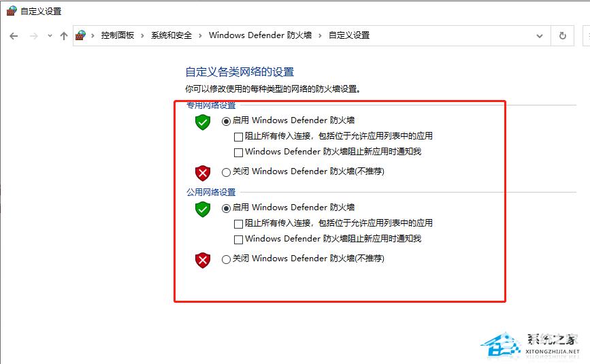Click the Windows Defender 防火墙 breadcrumb
The width and height of the screenshot is (590, 364).
click(x=261, y=35)
